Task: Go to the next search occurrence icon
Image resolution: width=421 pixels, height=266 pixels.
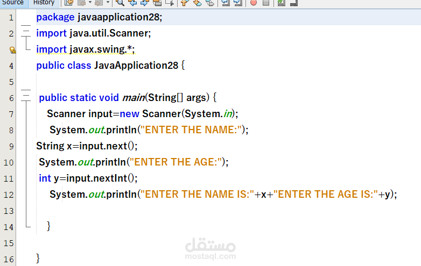Action: click(144, 3)
